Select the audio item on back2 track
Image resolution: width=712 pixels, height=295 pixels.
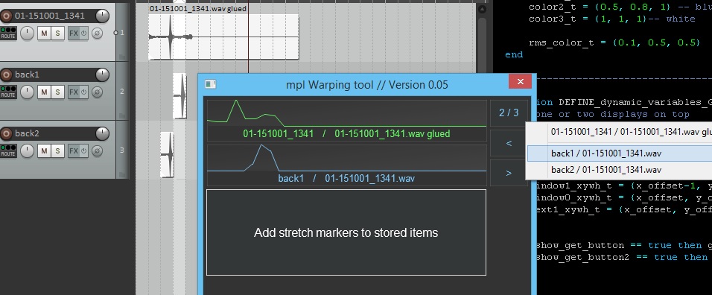[x=167, y=155]
